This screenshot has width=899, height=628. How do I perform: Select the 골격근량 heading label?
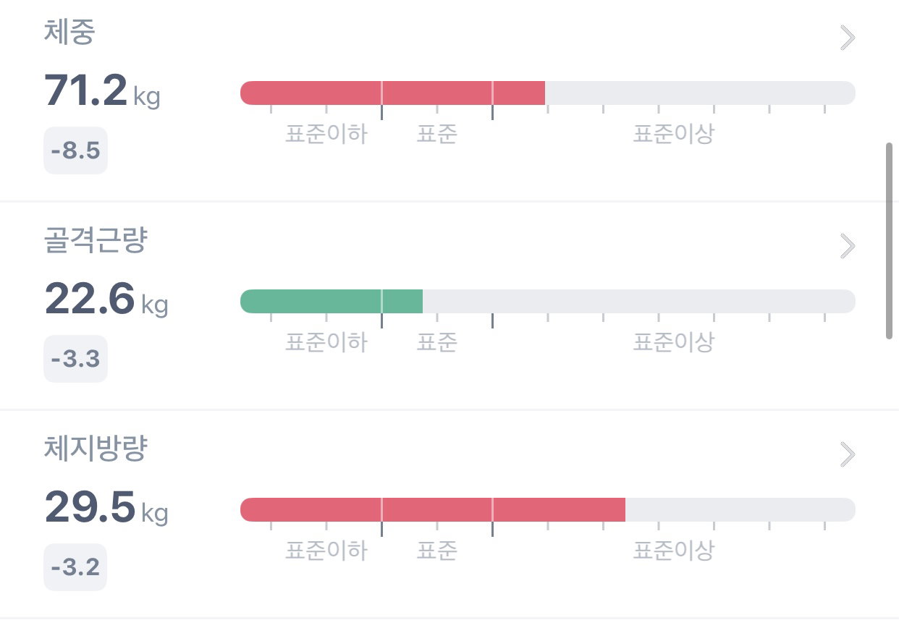[x=96, y=242]
